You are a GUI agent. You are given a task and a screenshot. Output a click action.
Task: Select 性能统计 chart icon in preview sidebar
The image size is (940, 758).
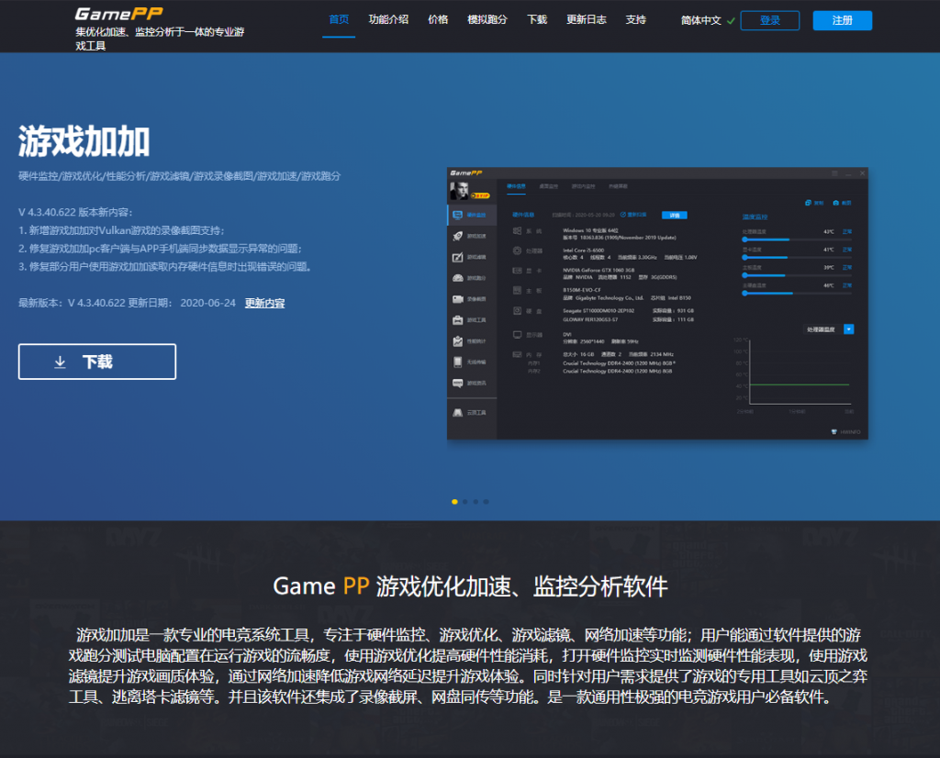click(458, 341)
